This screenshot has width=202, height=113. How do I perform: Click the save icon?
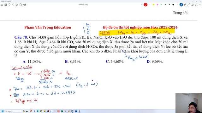pos(6,5)
